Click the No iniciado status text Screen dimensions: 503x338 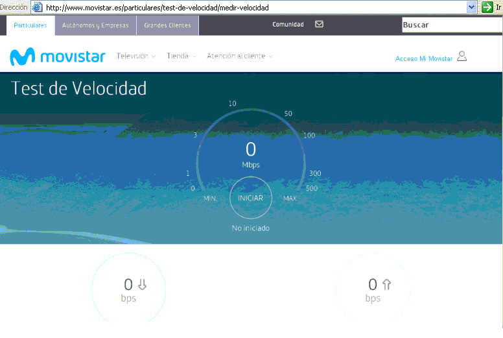[x=251, y=228]
